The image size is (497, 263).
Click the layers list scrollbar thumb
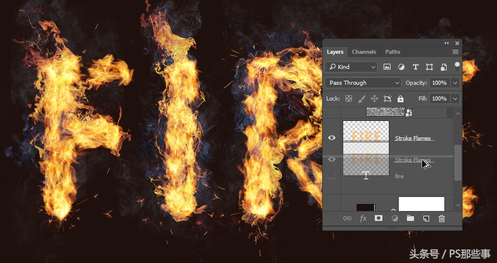458,163
